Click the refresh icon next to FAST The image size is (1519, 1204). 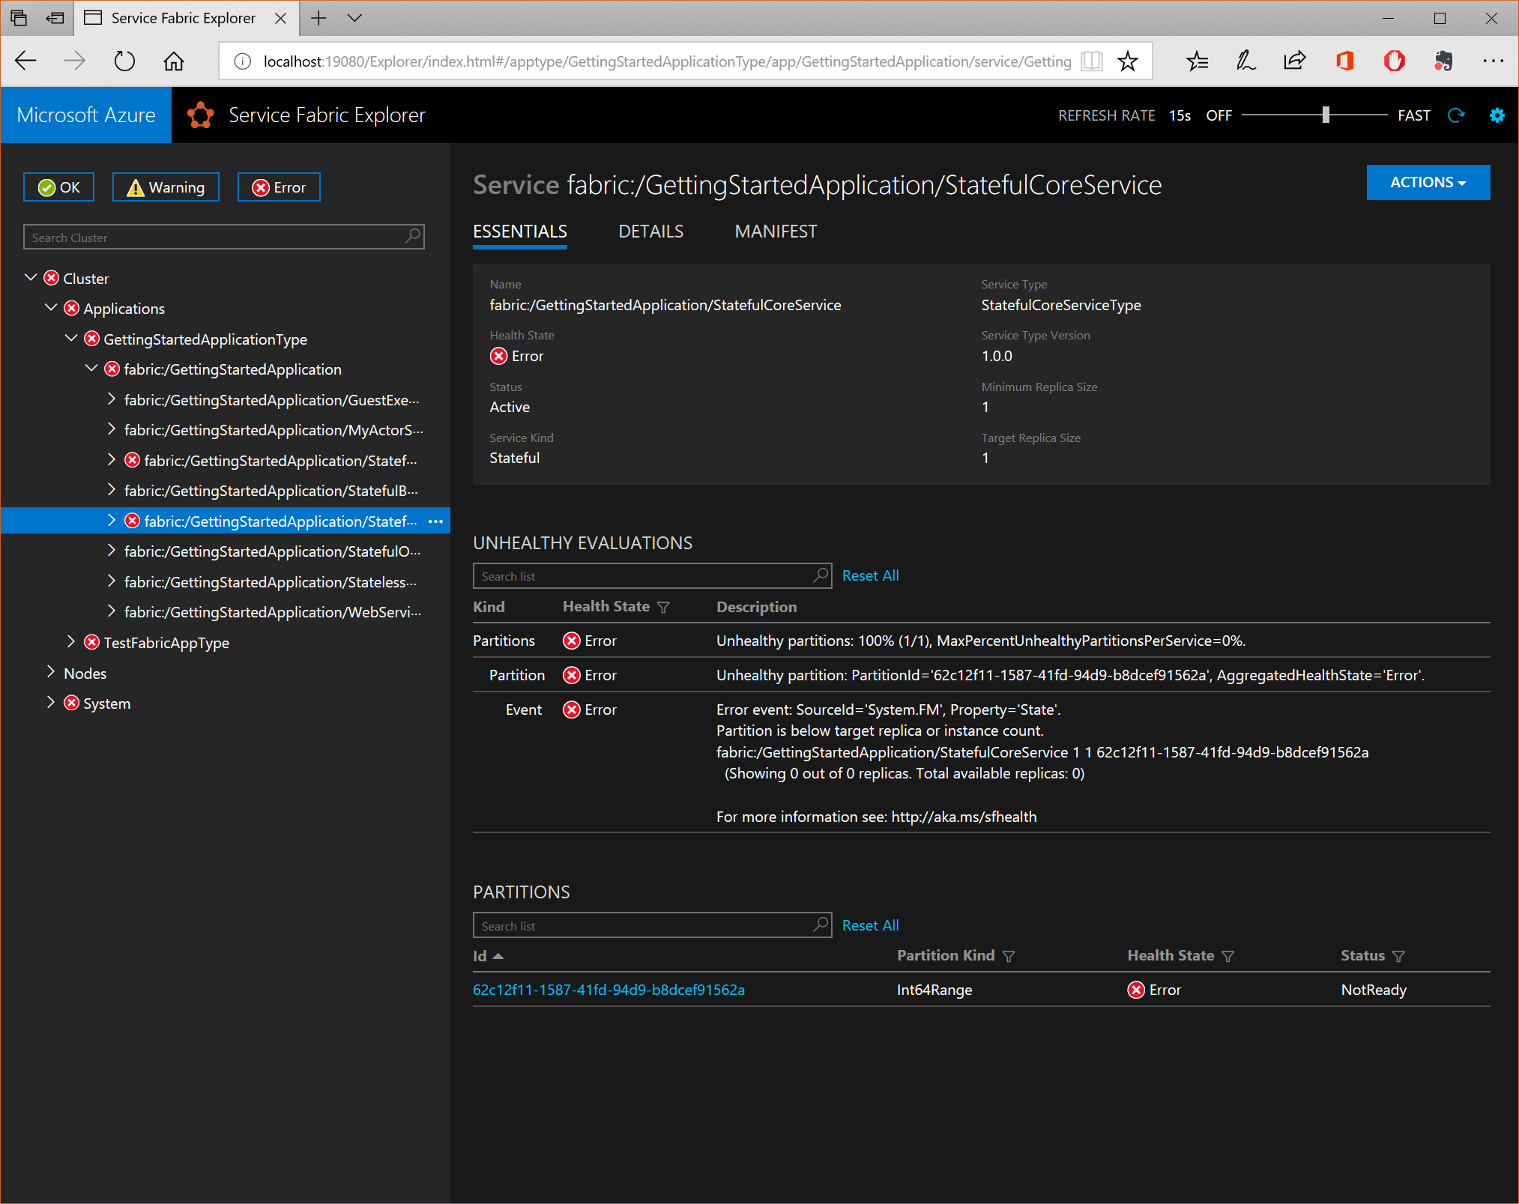point(1457,115)
